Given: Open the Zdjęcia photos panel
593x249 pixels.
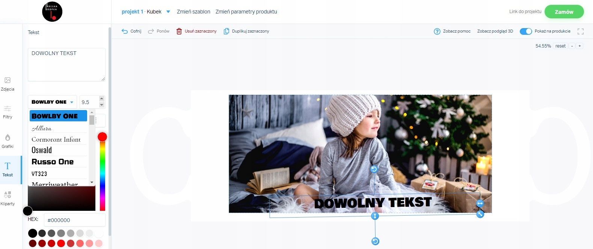Looking at the screenshot, I should 8,84.
